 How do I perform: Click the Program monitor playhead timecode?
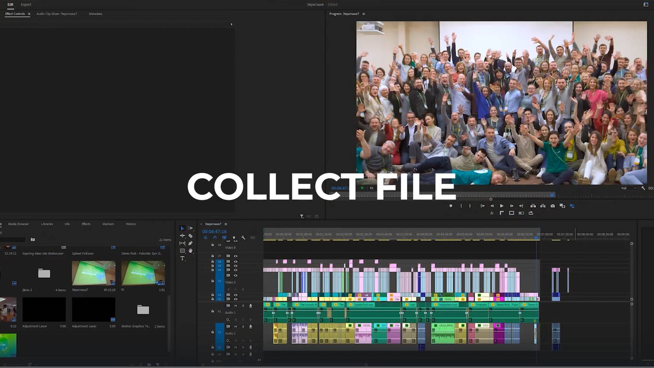coord(340,188)
